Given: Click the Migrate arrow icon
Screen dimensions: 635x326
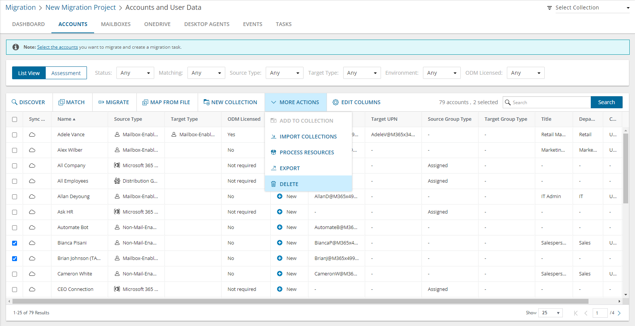Looking at the screenshot, I should click(101, 102).
